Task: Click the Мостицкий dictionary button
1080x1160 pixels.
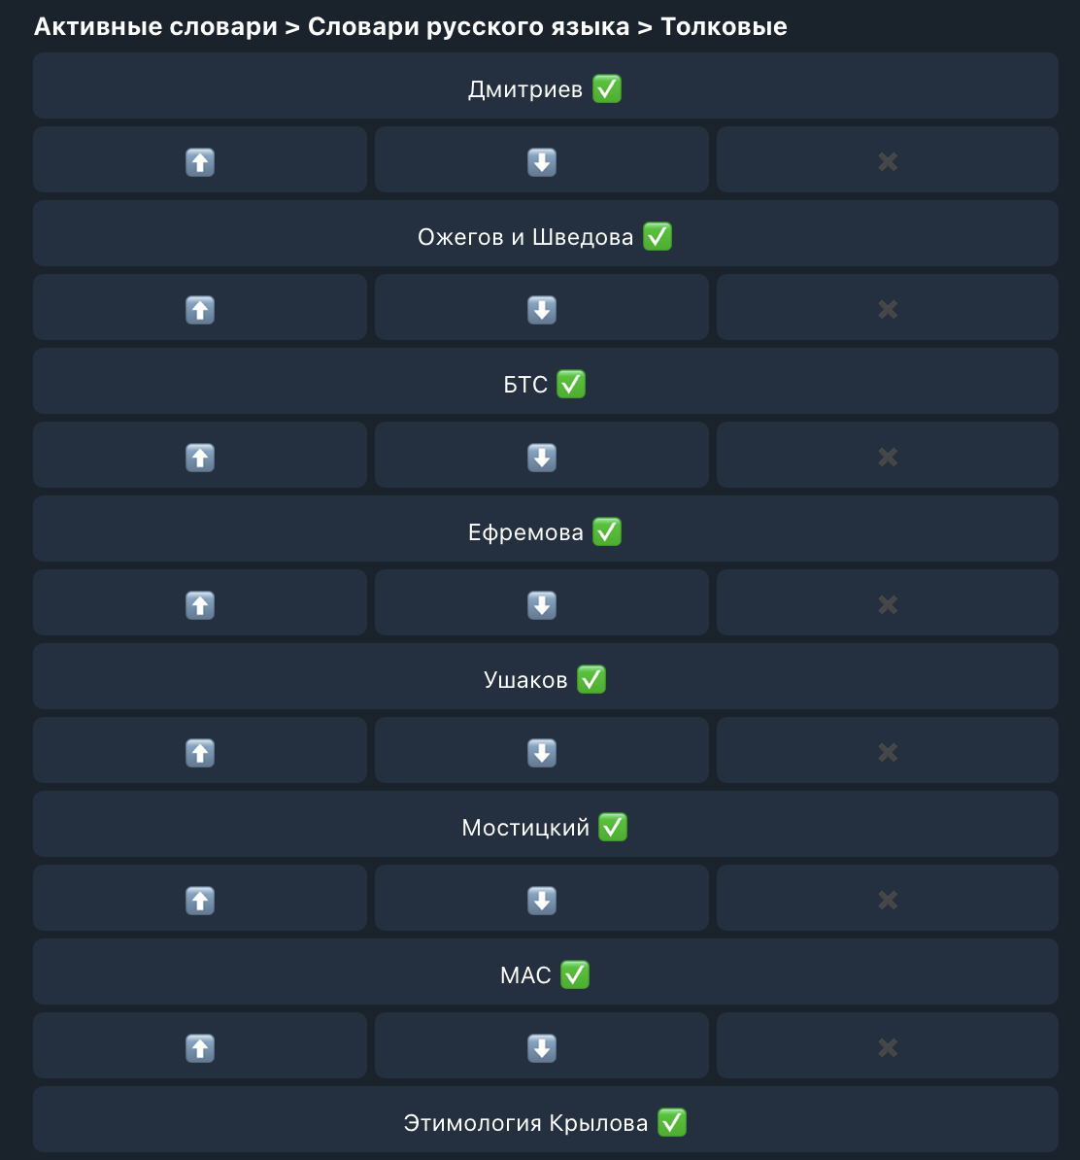Action: (545, 828)
